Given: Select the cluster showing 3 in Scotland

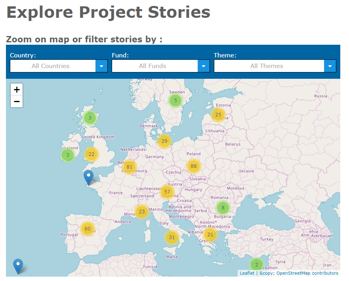Looking at the screenshot, I should point(90,118).
